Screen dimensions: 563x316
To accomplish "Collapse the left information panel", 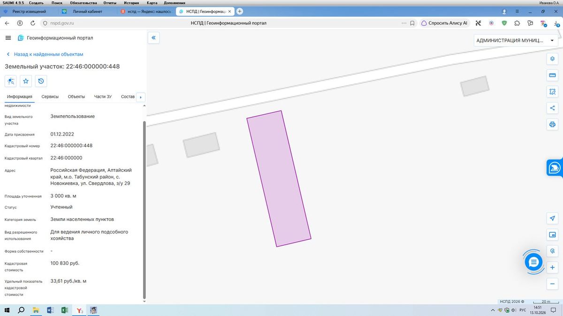I will pos(153,38).
